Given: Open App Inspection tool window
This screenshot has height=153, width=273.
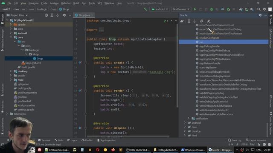Looking at the screenshot, I should (x=106, y=140).
